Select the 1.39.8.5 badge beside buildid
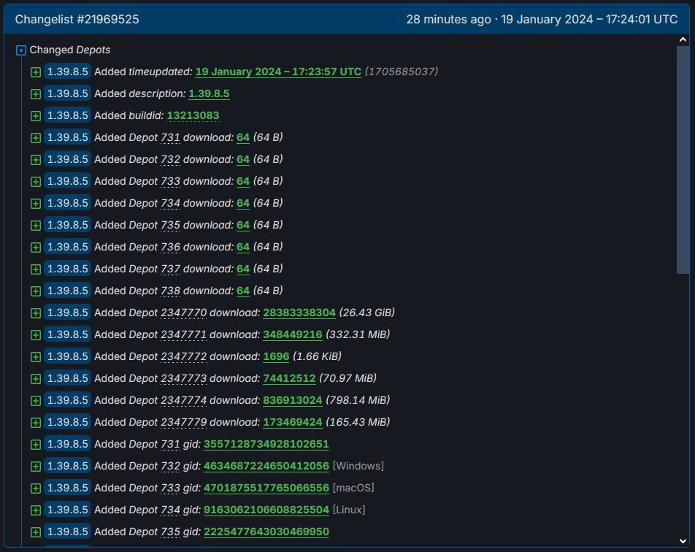 68,115
